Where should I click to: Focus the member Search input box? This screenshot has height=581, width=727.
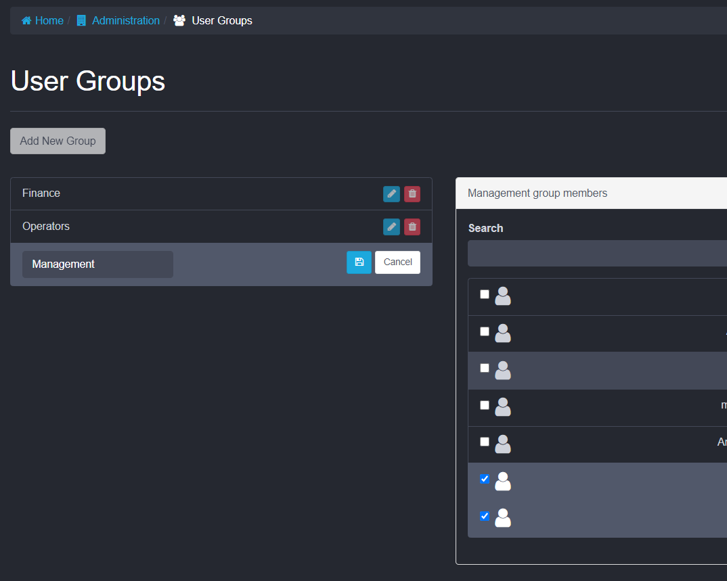coord(596,254)
